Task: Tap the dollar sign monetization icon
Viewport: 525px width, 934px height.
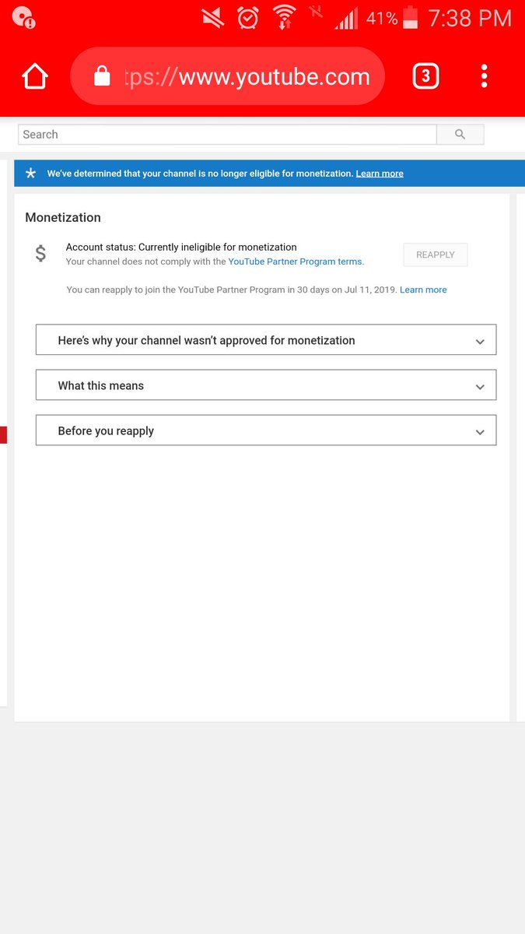Action: [x=40, y=253]
